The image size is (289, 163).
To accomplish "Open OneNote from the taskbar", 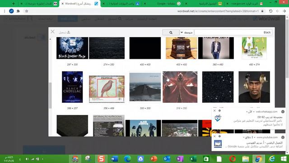I will [x=180, y=159].
